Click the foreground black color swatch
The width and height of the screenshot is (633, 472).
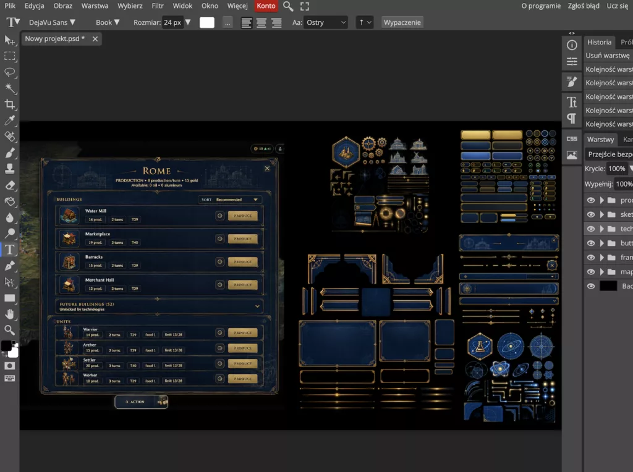[6, 346]
